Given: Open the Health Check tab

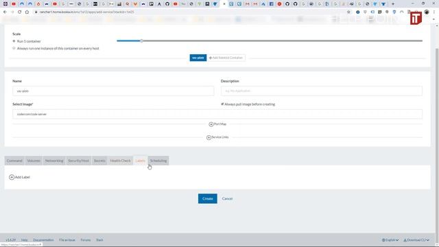Looking at the screenshot, I should click(121, 161).
